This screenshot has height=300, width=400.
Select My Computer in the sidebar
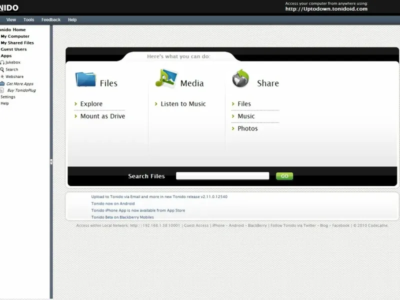(x=15, y=36)
